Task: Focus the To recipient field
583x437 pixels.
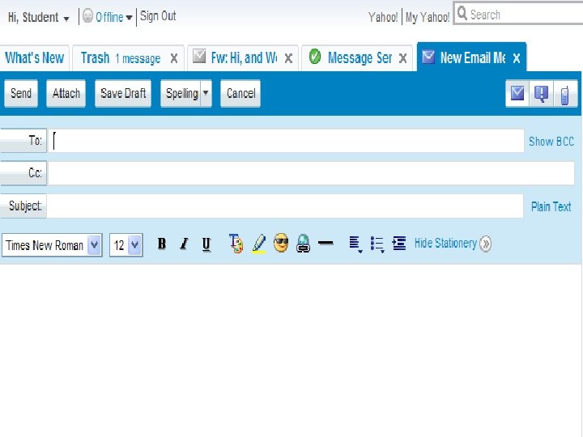Action: (287, 141)
